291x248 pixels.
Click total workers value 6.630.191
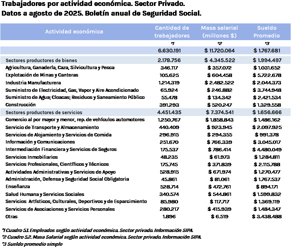(170, 51)
